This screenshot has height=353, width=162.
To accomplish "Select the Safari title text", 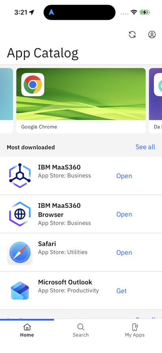I will (47, 244).
